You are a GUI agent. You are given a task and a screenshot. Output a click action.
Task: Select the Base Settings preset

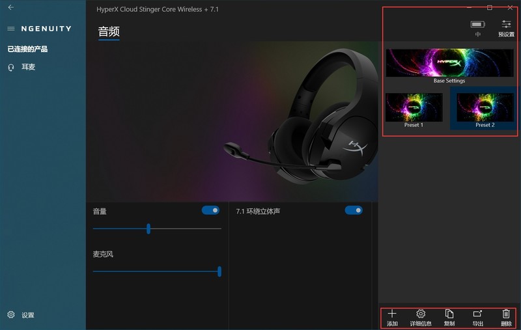tap(449, 66)
